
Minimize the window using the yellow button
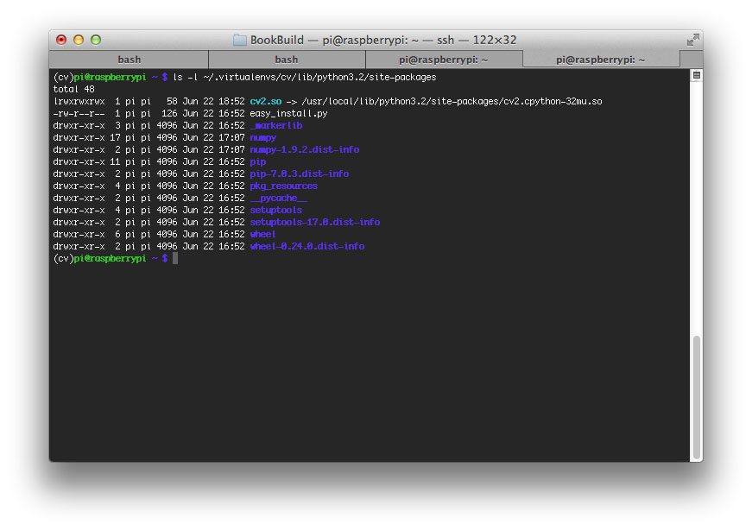pos(79,40)
